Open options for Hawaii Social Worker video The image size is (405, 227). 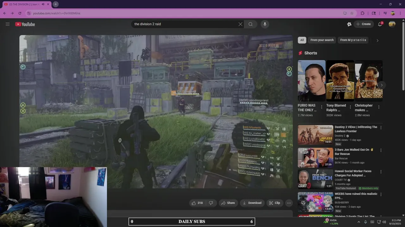pyautogui.click(x=381, y=172)
